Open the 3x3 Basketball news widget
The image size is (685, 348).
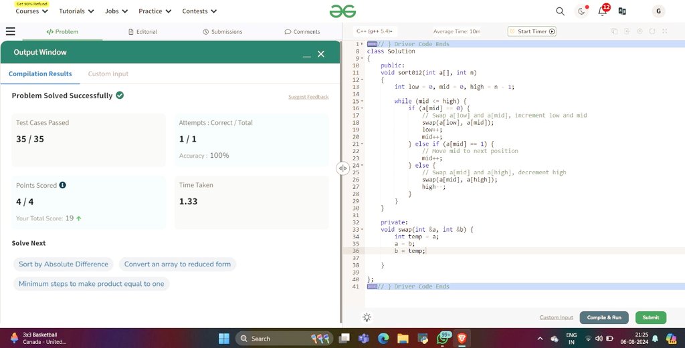pyautogui.click(x=37, y=339)
